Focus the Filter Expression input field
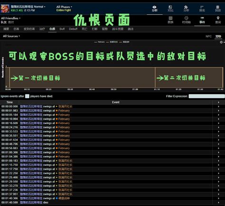Screen dimensions: 225x206 pos(206,96)
